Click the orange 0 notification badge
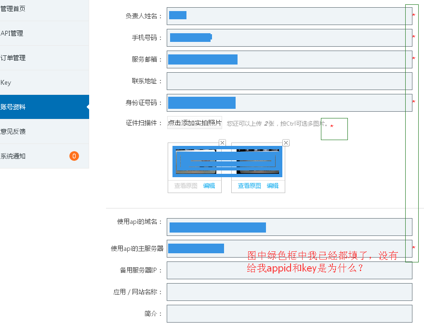This screenshot has width=424, height=325. [74, 156]
